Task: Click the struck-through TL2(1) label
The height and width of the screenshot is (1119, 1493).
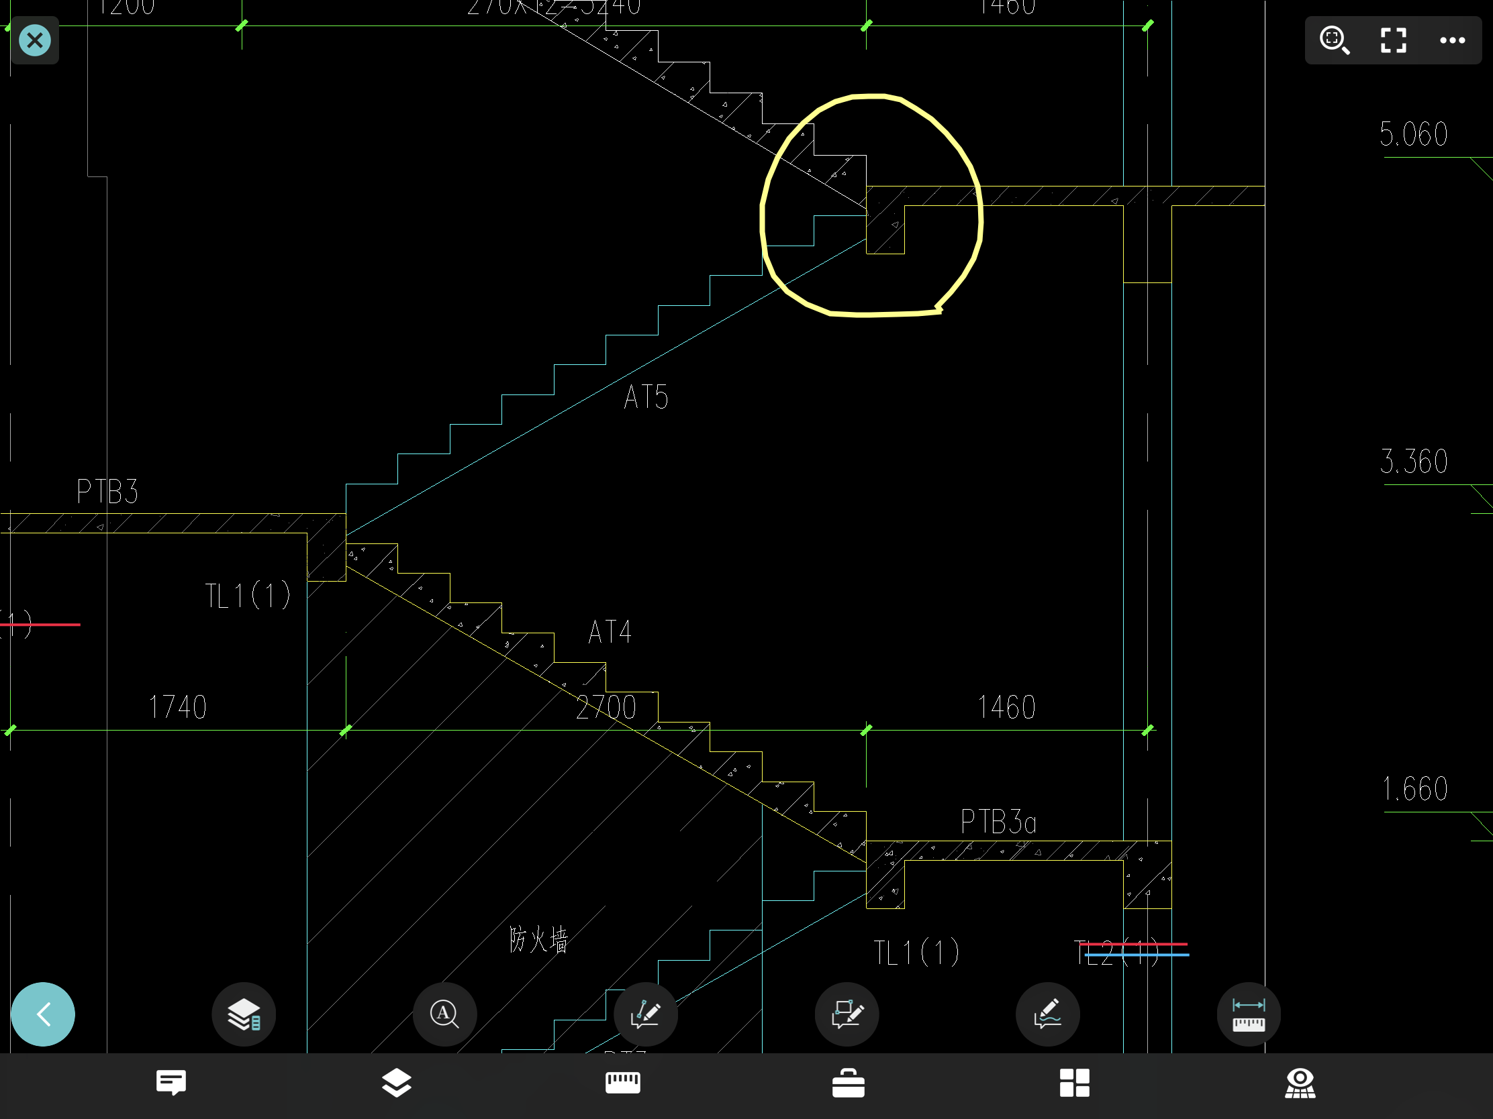Action: tap(1117, 953)
